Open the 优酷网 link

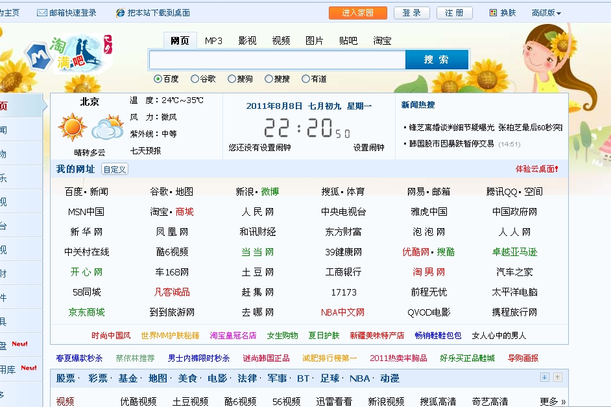click(x=416, y=252)
